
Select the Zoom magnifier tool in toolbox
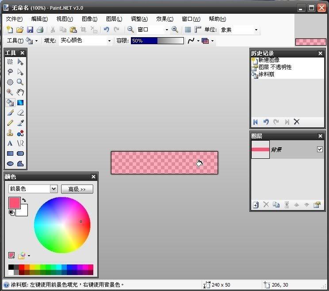pyautogui.click(x=20, y=82)
